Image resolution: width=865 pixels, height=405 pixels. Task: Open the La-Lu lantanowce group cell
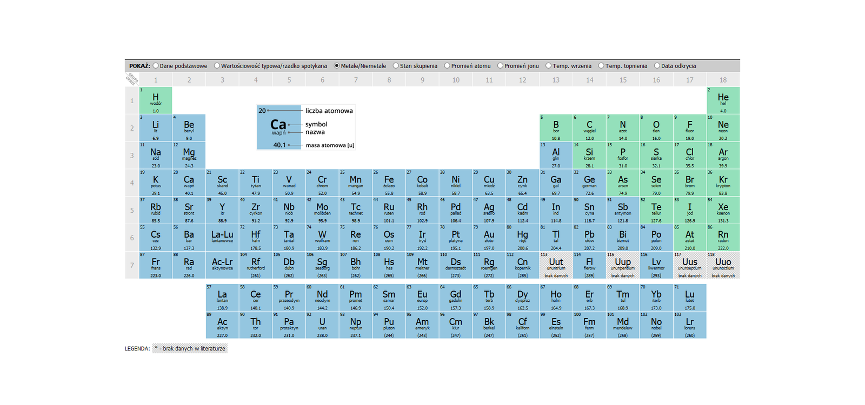[222, 238]
